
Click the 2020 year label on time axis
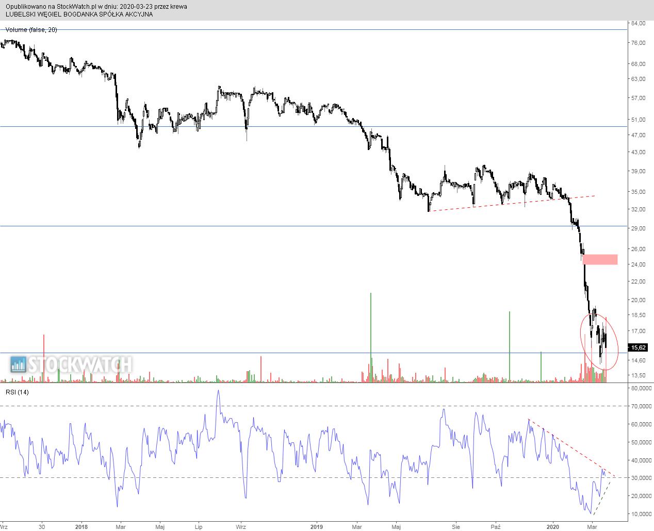click(553, 527)
